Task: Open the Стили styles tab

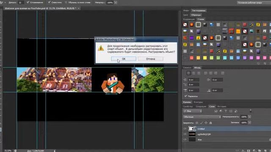Action: coord(201,19)
